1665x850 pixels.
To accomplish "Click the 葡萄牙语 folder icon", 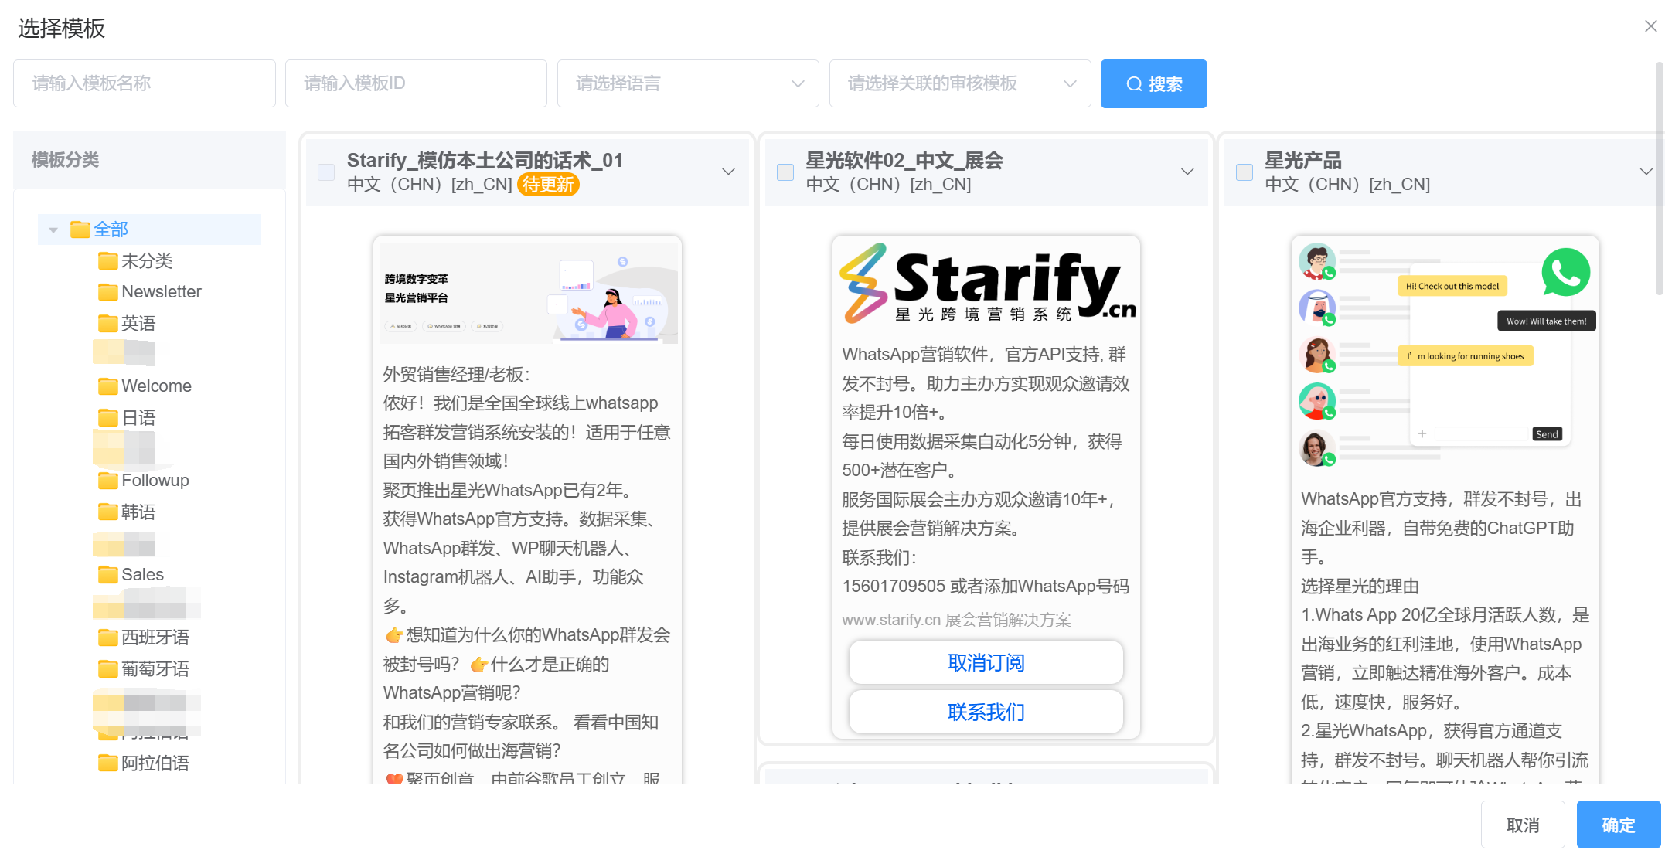I will (x=107, y=669).
